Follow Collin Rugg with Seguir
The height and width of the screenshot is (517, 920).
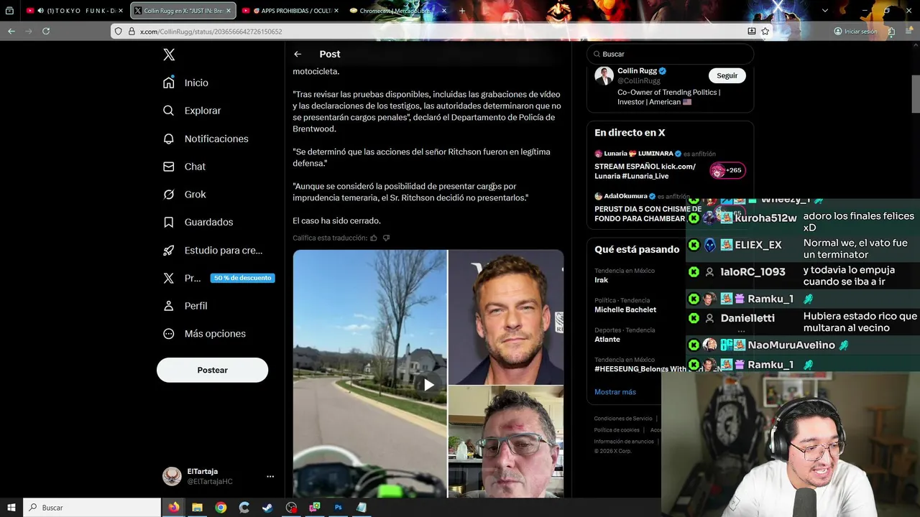click(x=727, y=75)
